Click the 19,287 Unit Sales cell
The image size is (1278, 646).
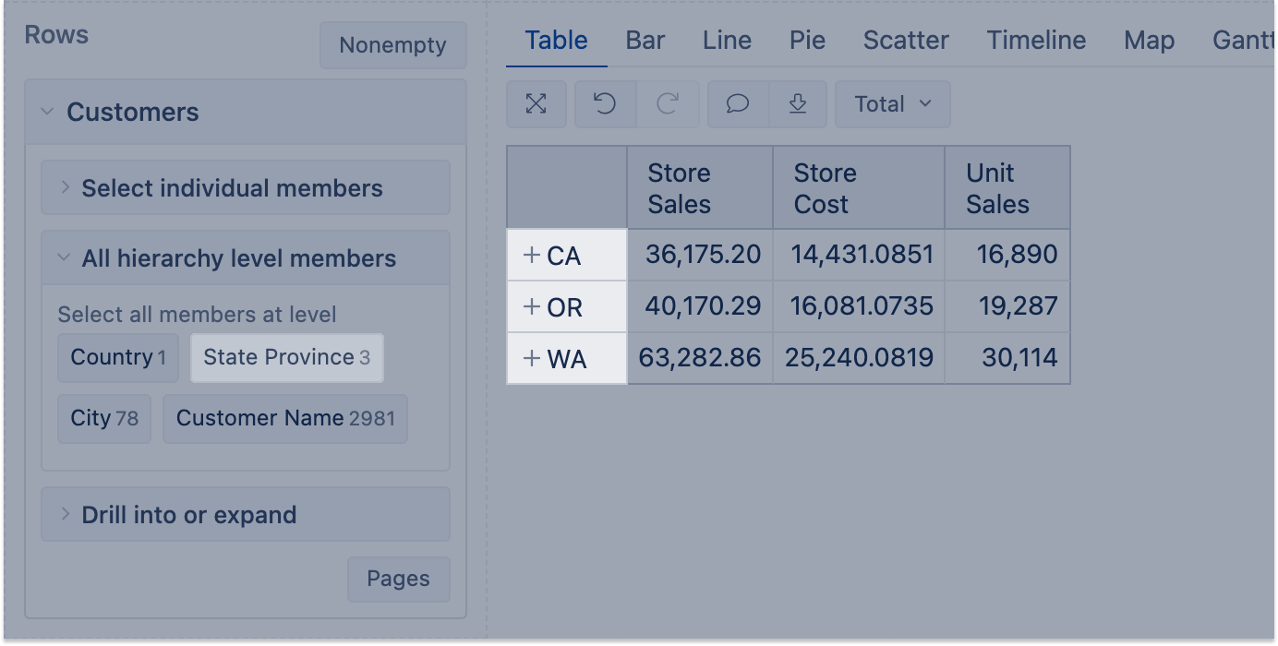point(1007,307)
